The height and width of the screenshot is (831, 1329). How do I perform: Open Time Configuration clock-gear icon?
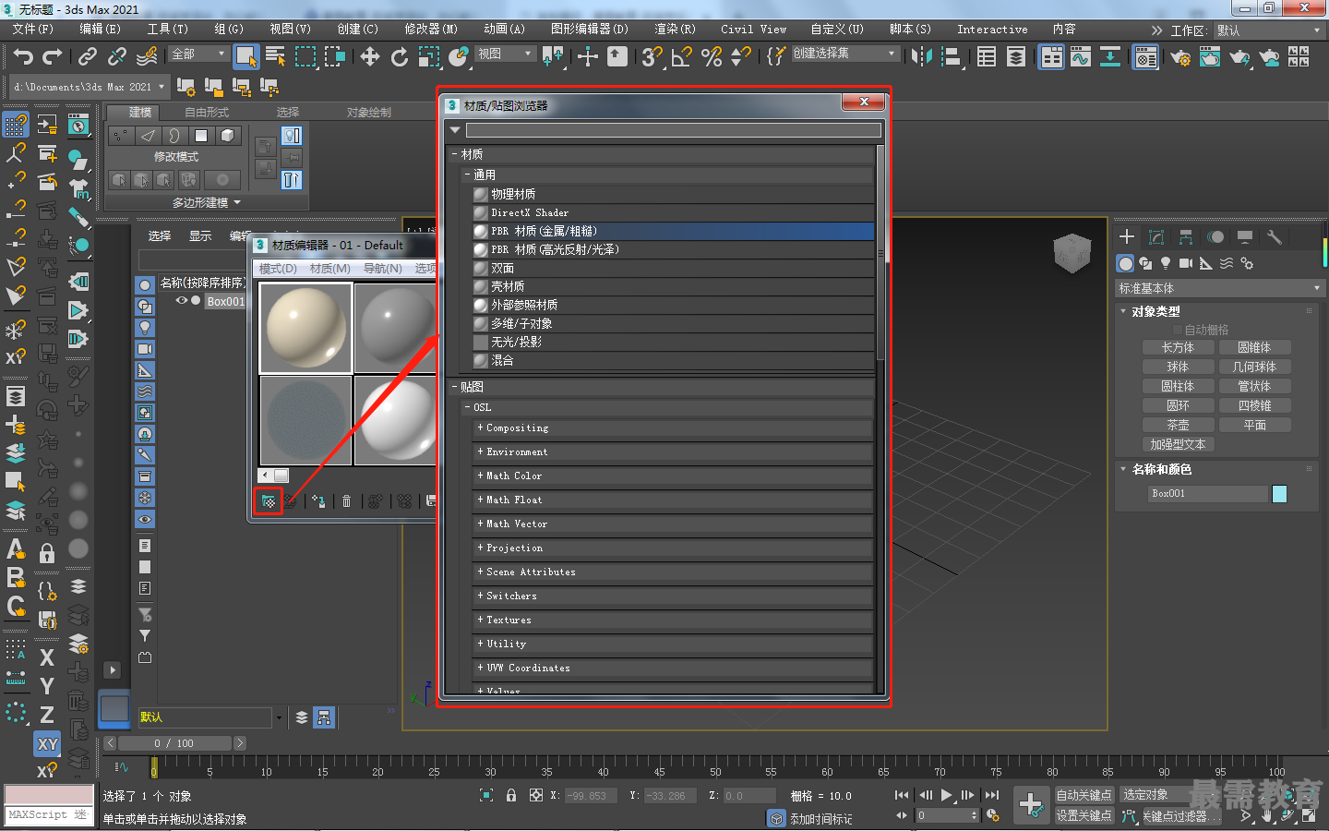[x=993, y=815]
